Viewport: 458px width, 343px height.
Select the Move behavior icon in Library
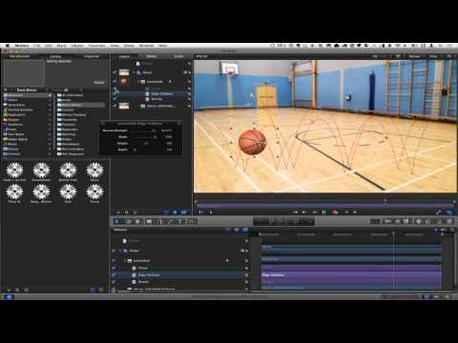tap(94, 170)
